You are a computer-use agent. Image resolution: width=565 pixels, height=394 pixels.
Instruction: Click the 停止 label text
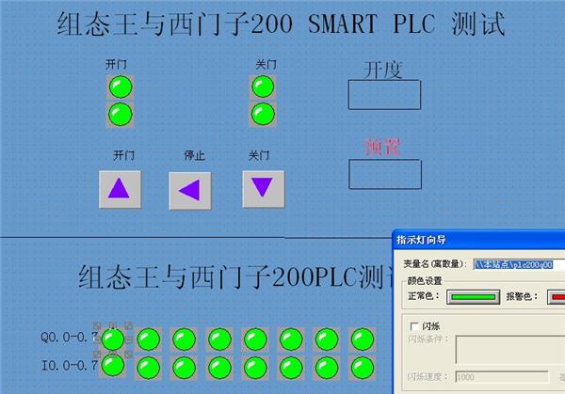[x=195, y=155]
